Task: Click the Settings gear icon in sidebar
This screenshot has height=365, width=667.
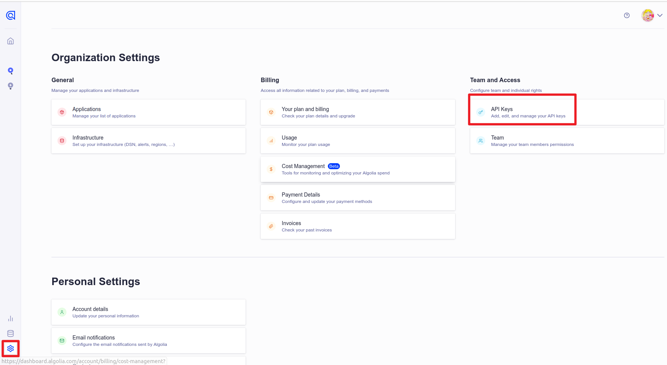Action: [11, 348]
